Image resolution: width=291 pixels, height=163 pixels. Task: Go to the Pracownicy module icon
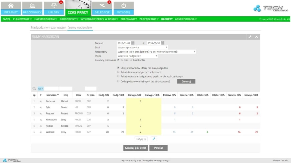click(x=32, y=8)
